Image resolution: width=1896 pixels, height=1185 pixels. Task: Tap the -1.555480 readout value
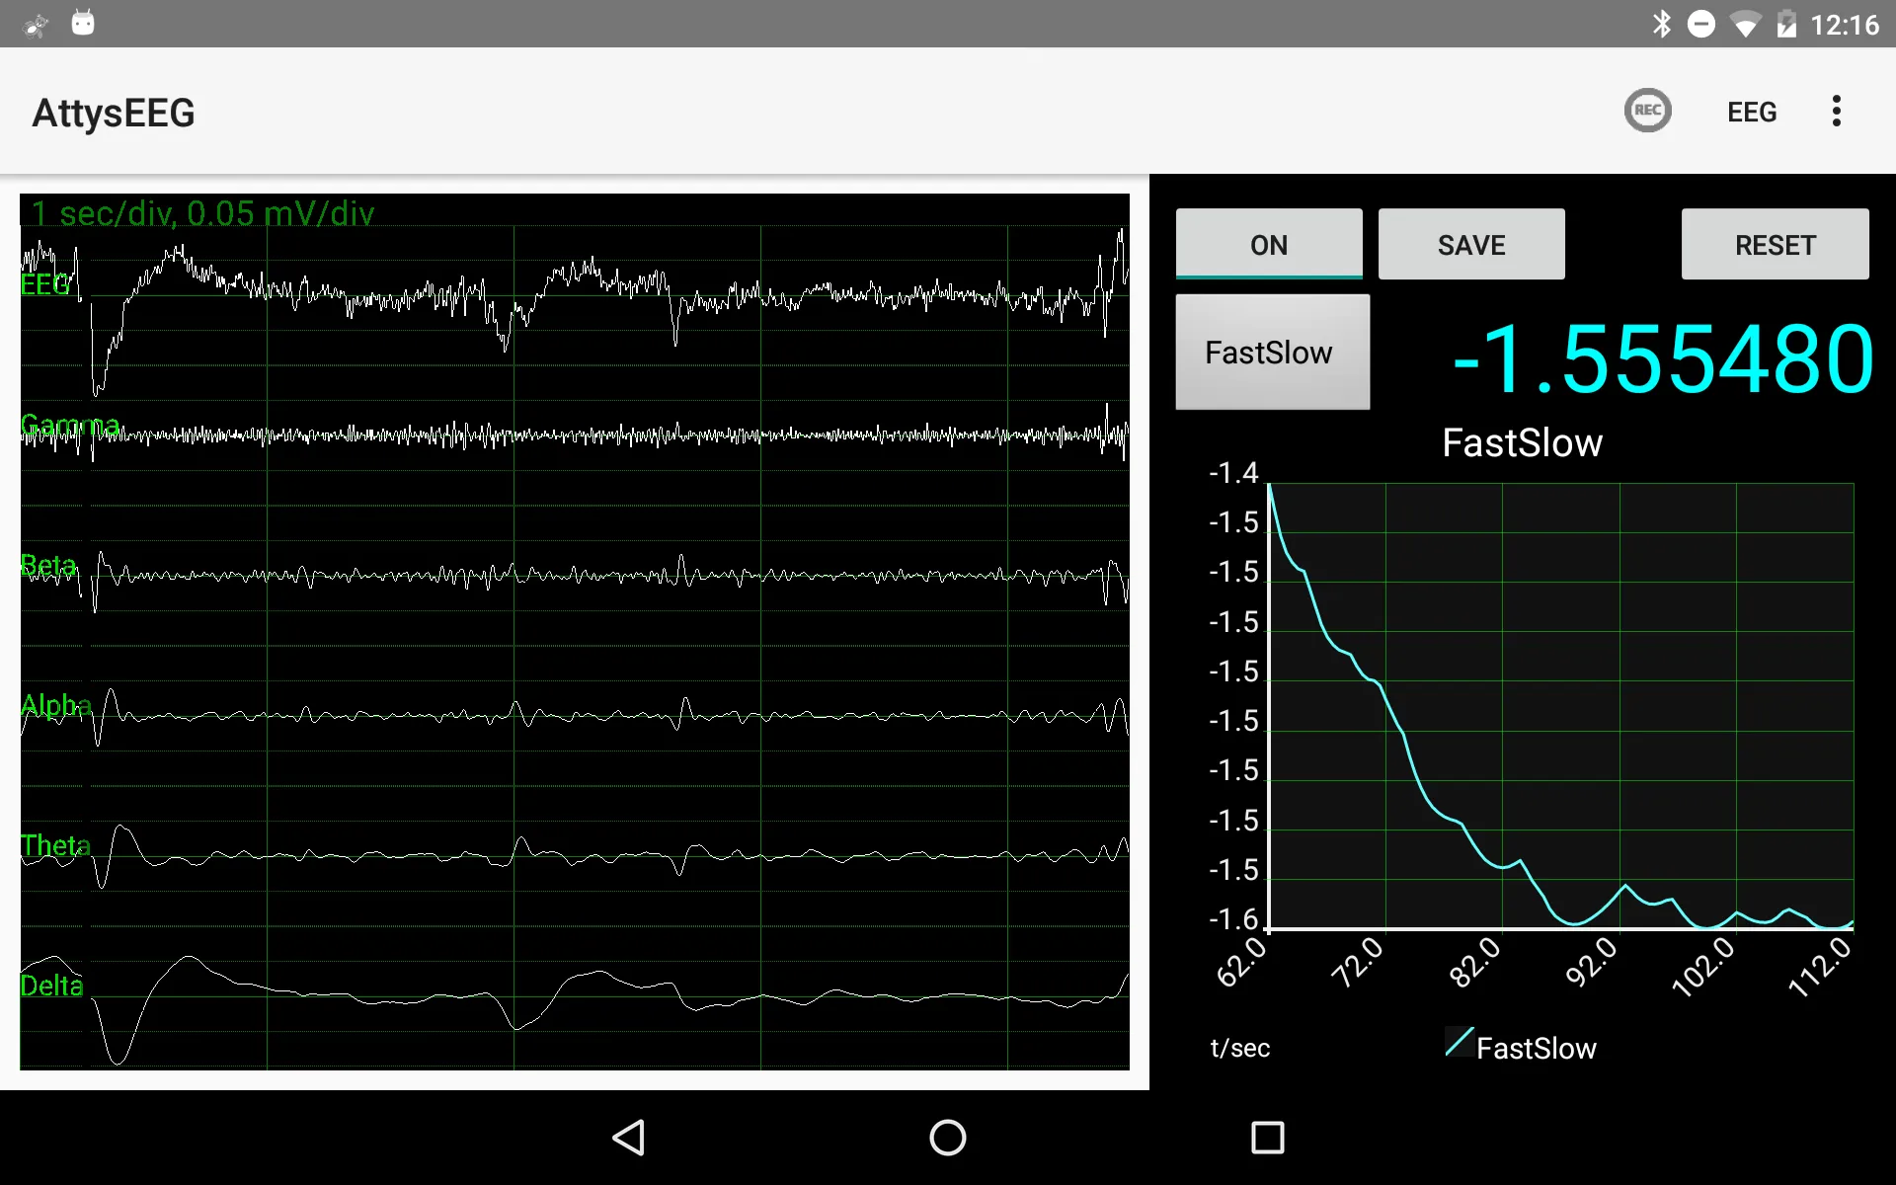coord(1663,359)
